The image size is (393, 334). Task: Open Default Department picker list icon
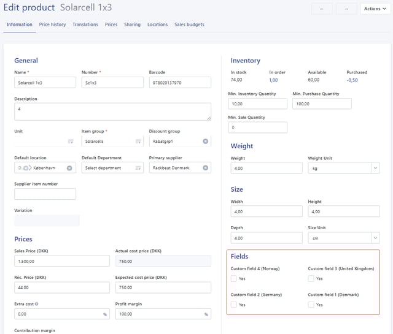click(138, 168)
